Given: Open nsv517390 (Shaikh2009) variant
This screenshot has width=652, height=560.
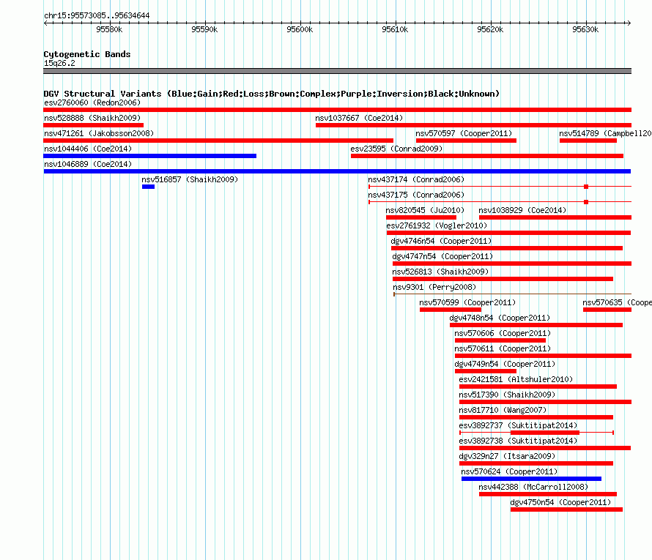Looking at the screenshot, I should point(507,395).
